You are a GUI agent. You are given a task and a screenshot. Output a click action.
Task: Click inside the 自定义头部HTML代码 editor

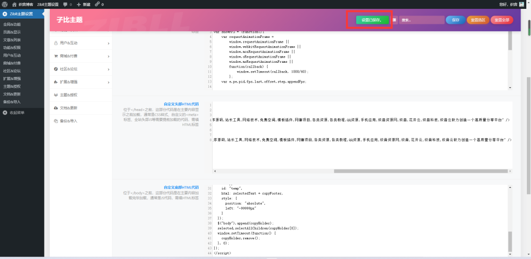tap(361, 135)
